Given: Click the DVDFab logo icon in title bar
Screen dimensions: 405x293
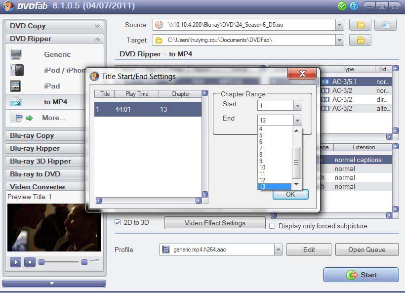Looking at the screenshot, I should tap(8, 6).
